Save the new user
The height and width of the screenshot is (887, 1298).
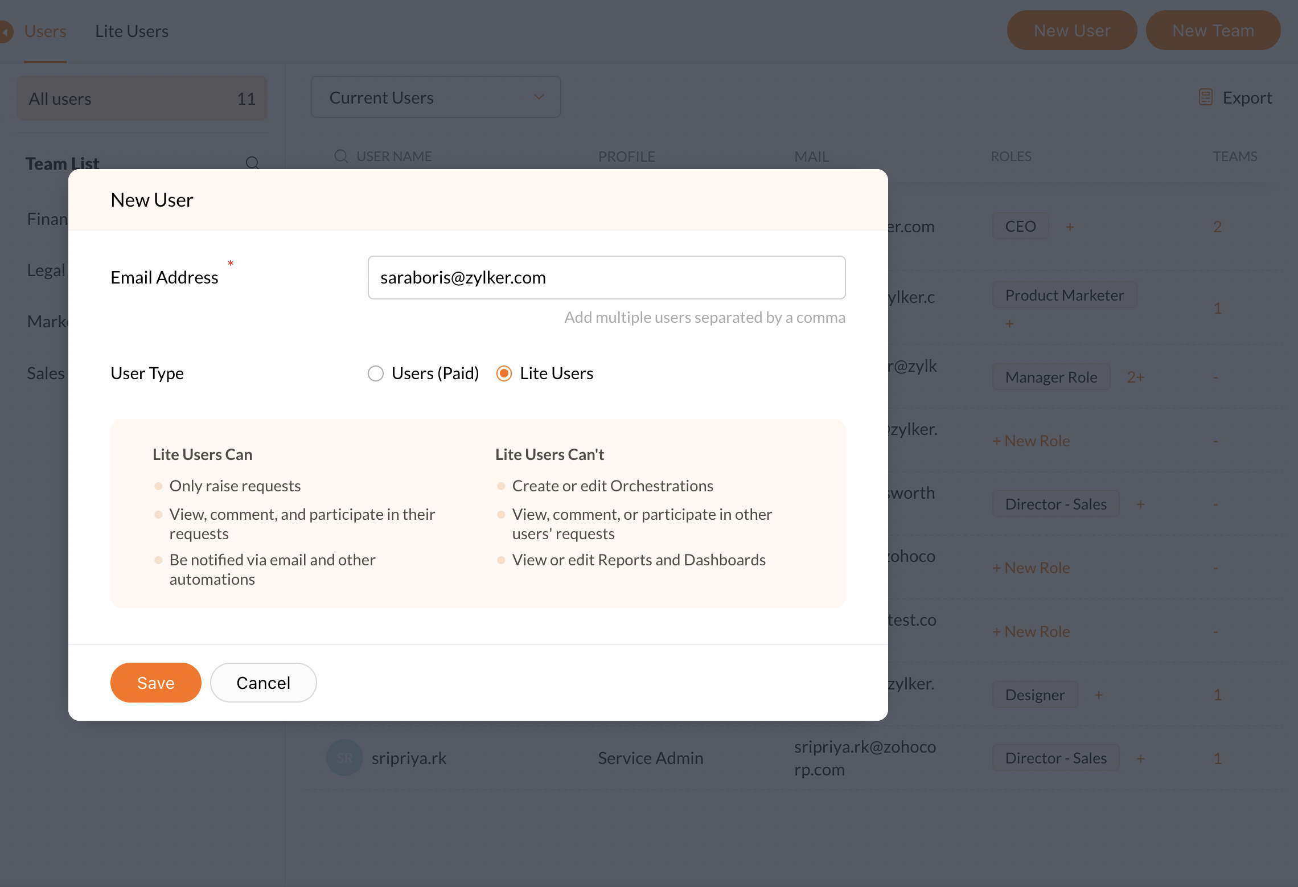point(155,683)
